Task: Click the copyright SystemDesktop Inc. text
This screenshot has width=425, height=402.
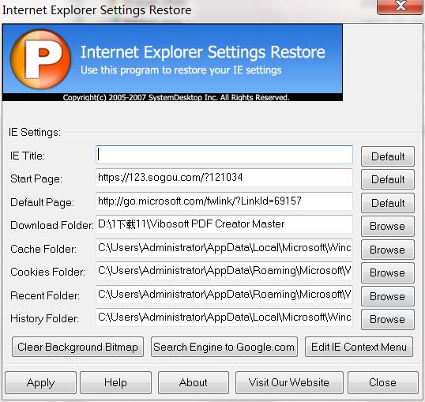Action: tap(176, 97)
